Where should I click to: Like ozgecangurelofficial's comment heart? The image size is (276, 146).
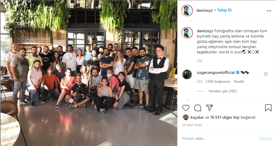coord(266,74)
